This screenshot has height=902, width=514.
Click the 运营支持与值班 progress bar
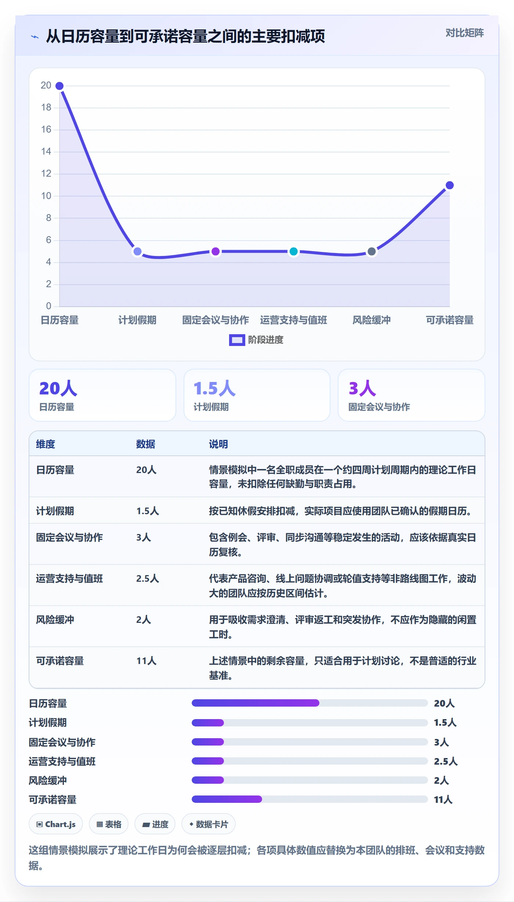tap(310, 761)
